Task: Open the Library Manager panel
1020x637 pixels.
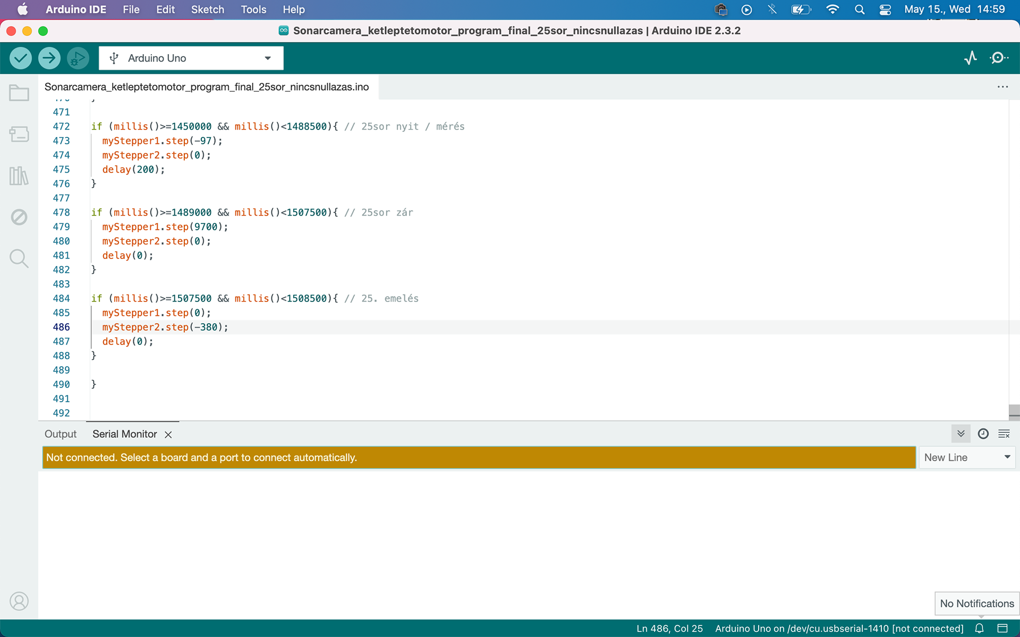Action: pyautogui.click(x=19, y=176)
